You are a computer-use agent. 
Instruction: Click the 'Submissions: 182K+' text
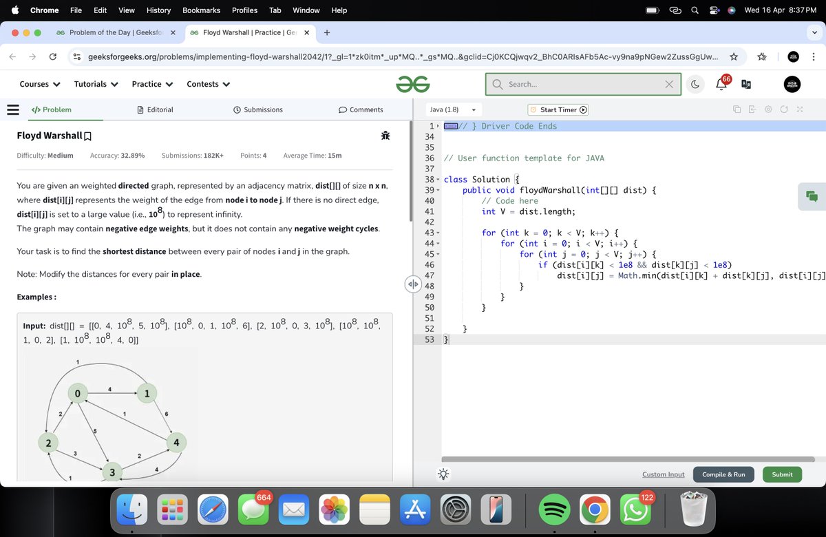(x=192, y=156)
